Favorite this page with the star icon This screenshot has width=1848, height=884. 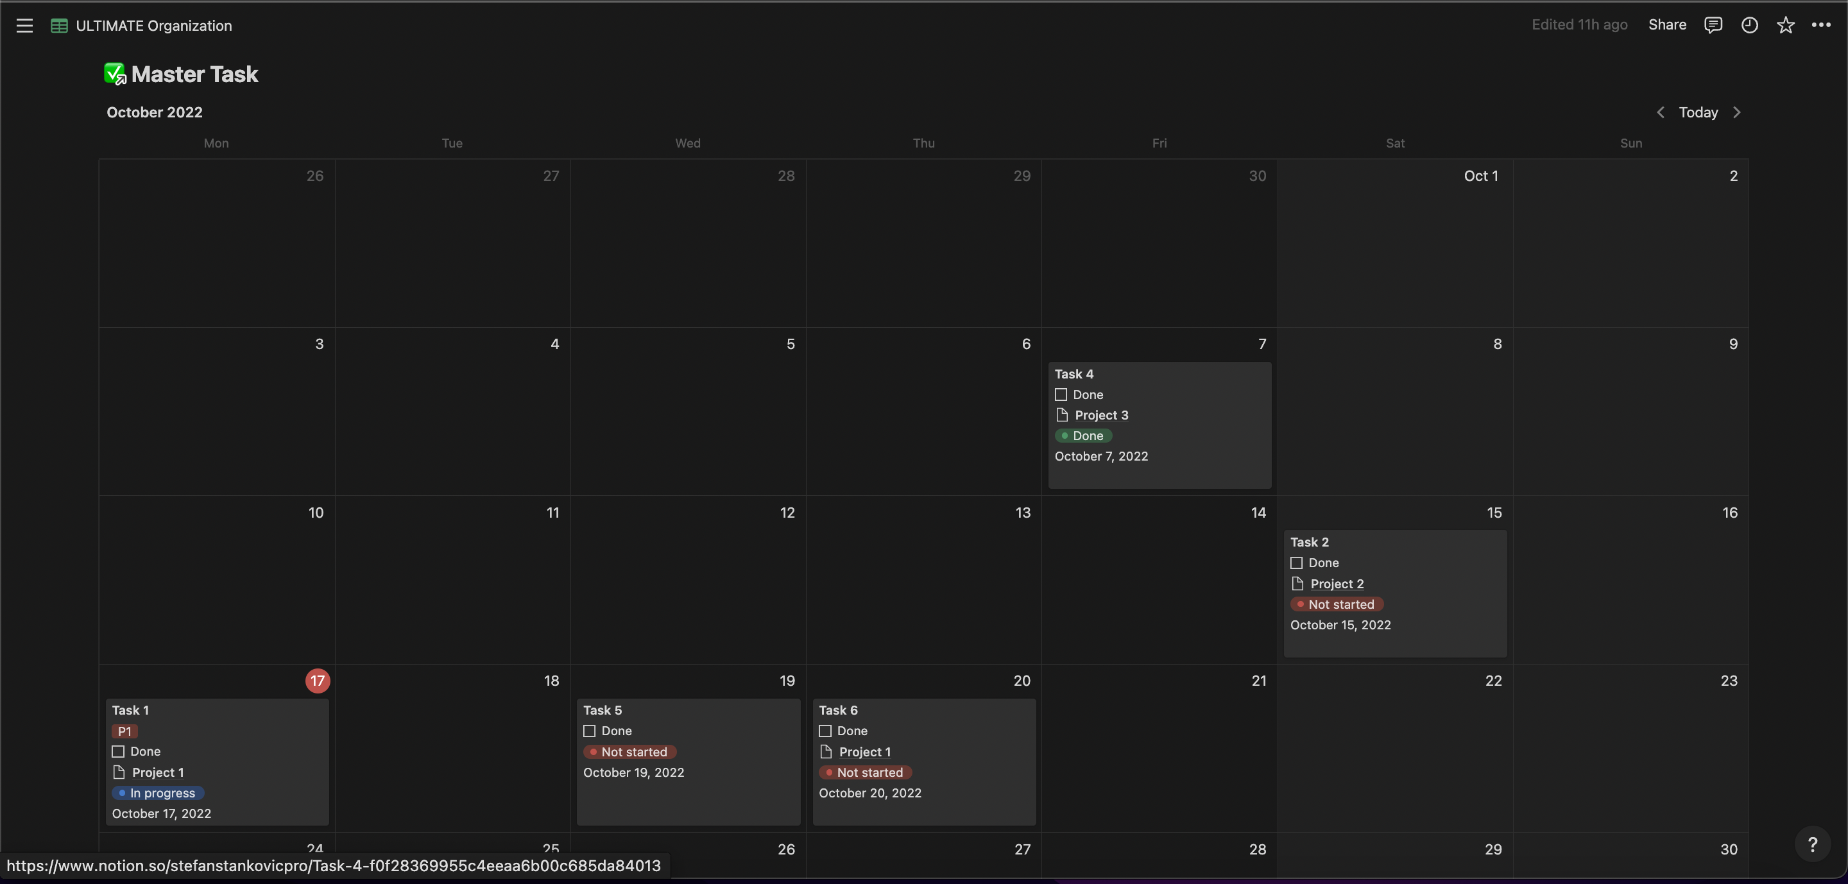(1785, 25)
